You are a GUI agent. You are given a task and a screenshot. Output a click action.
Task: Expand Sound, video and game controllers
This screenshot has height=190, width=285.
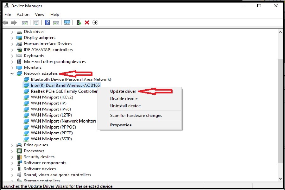tap(12, 175)
